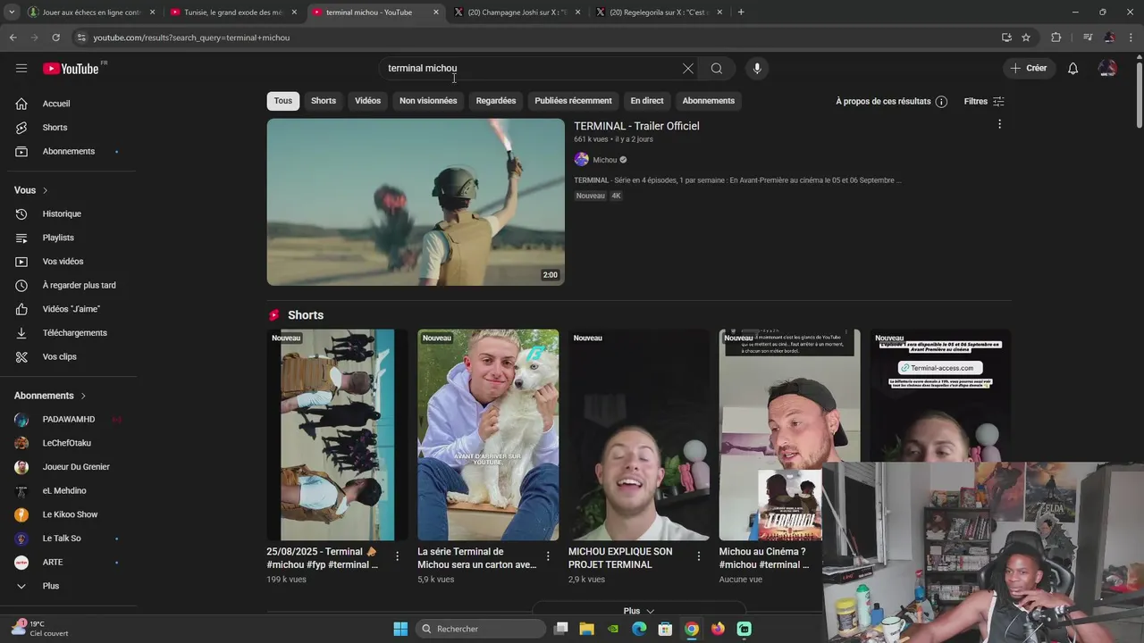
Task: Open options for the 25/08/2025 Terminal short
Action: (x=398, y=556)
